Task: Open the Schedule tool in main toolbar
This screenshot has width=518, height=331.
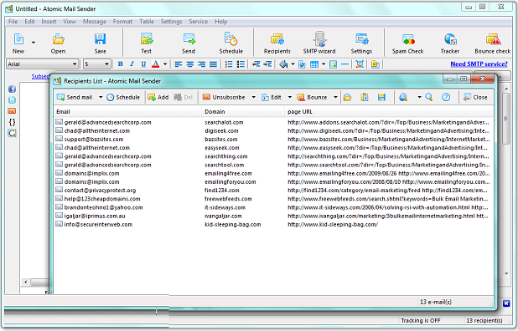Action: point(231,43)
